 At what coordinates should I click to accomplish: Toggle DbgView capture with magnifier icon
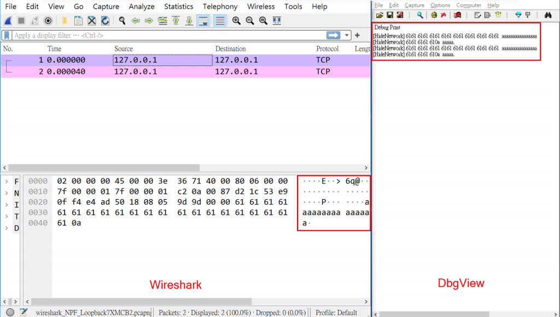[x=420, y=15]
